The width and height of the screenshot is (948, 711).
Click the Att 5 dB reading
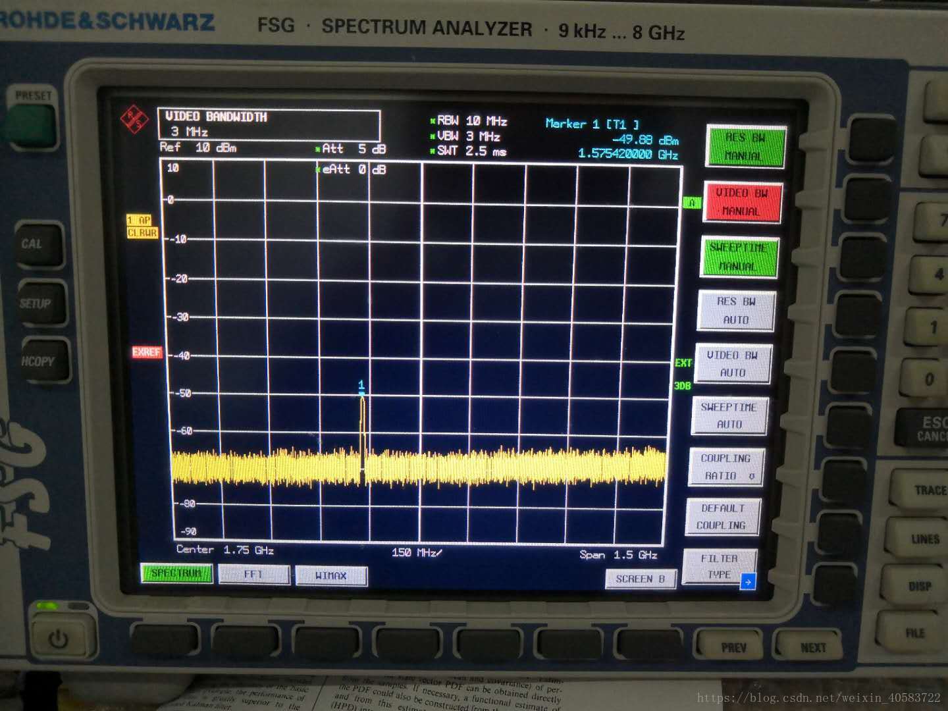(350, 149)
